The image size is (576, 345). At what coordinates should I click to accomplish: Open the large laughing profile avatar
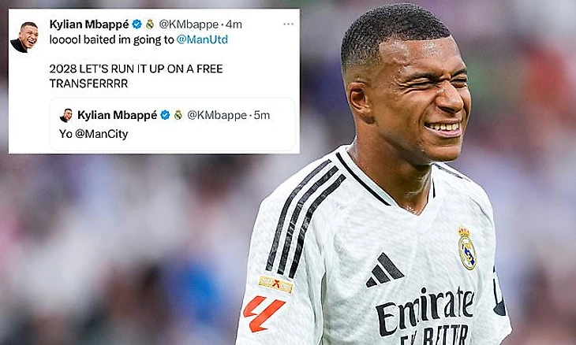click(x=24, y=37)
